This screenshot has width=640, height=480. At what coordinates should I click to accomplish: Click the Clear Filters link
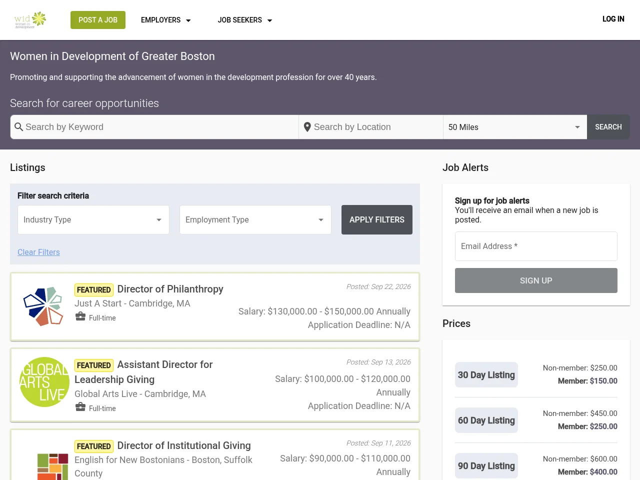38,252
